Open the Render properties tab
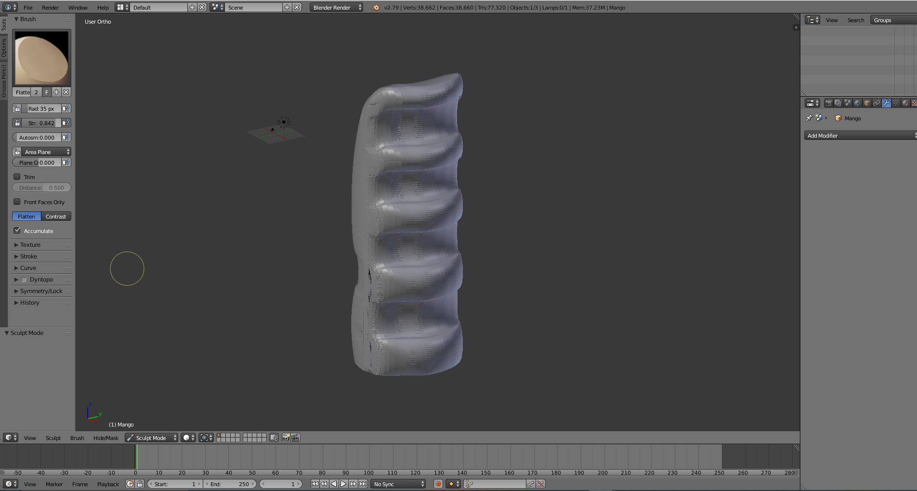The width and height of the screenshot is (917, 491). (x=828, y=103)
